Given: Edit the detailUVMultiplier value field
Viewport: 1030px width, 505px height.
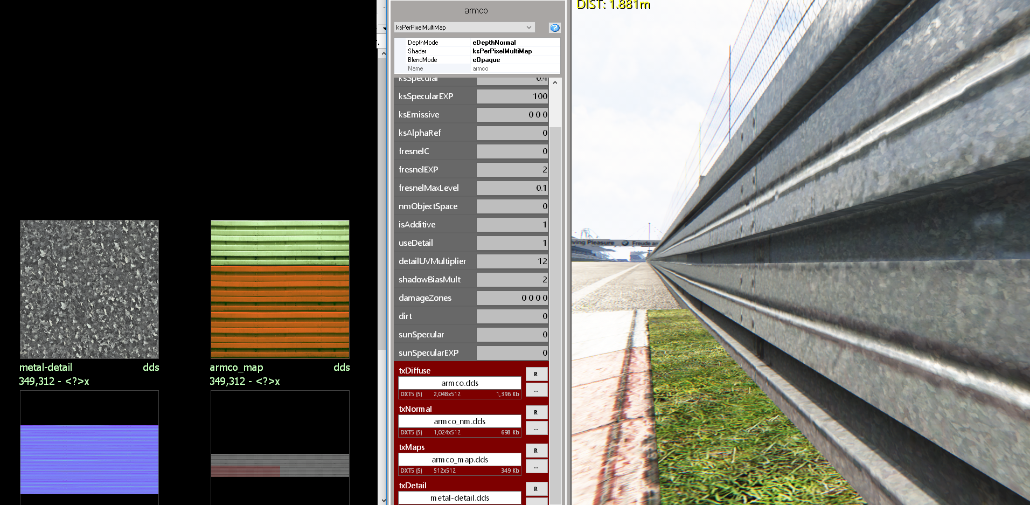Looking at the screenshot, I should coord(512,261).
